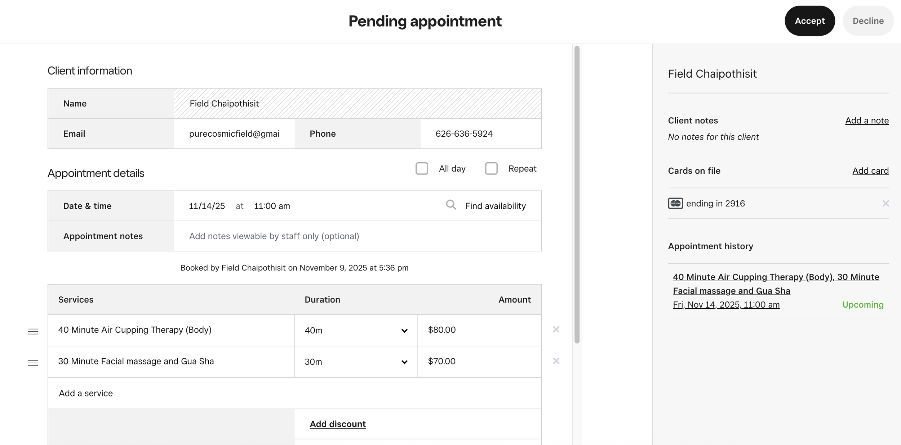Click the Mastercard icon ending in 2916
The width and height of the screenshot is (901, 445).
coord(675,203)
